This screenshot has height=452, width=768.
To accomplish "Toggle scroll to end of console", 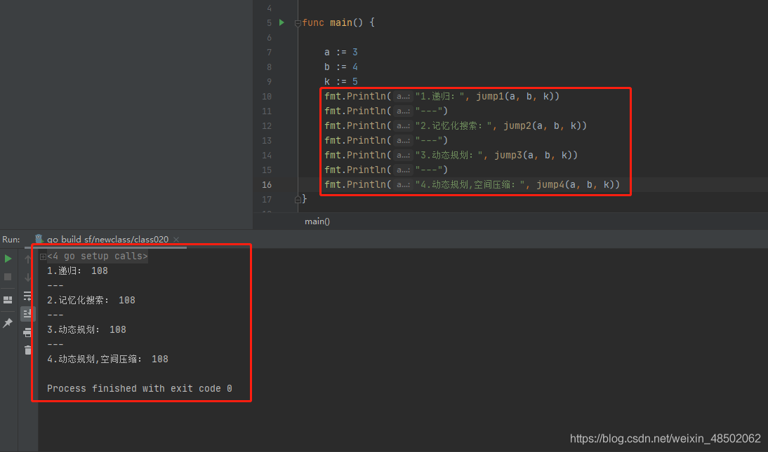I will pos(28,313).
